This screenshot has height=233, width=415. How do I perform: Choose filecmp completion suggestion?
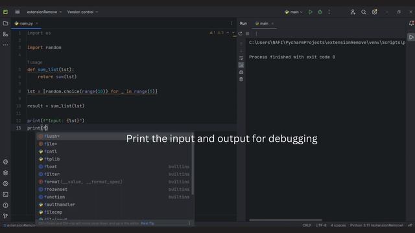pos(114,212)
